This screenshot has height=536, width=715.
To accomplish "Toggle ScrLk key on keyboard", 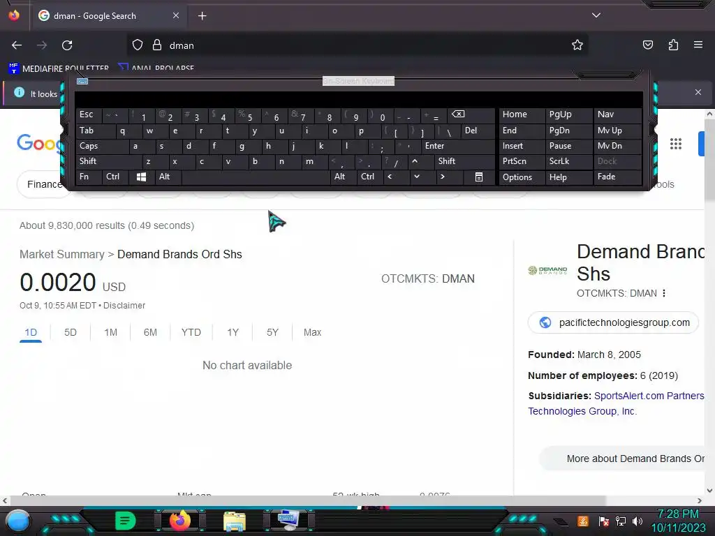I will coord(568,161).
